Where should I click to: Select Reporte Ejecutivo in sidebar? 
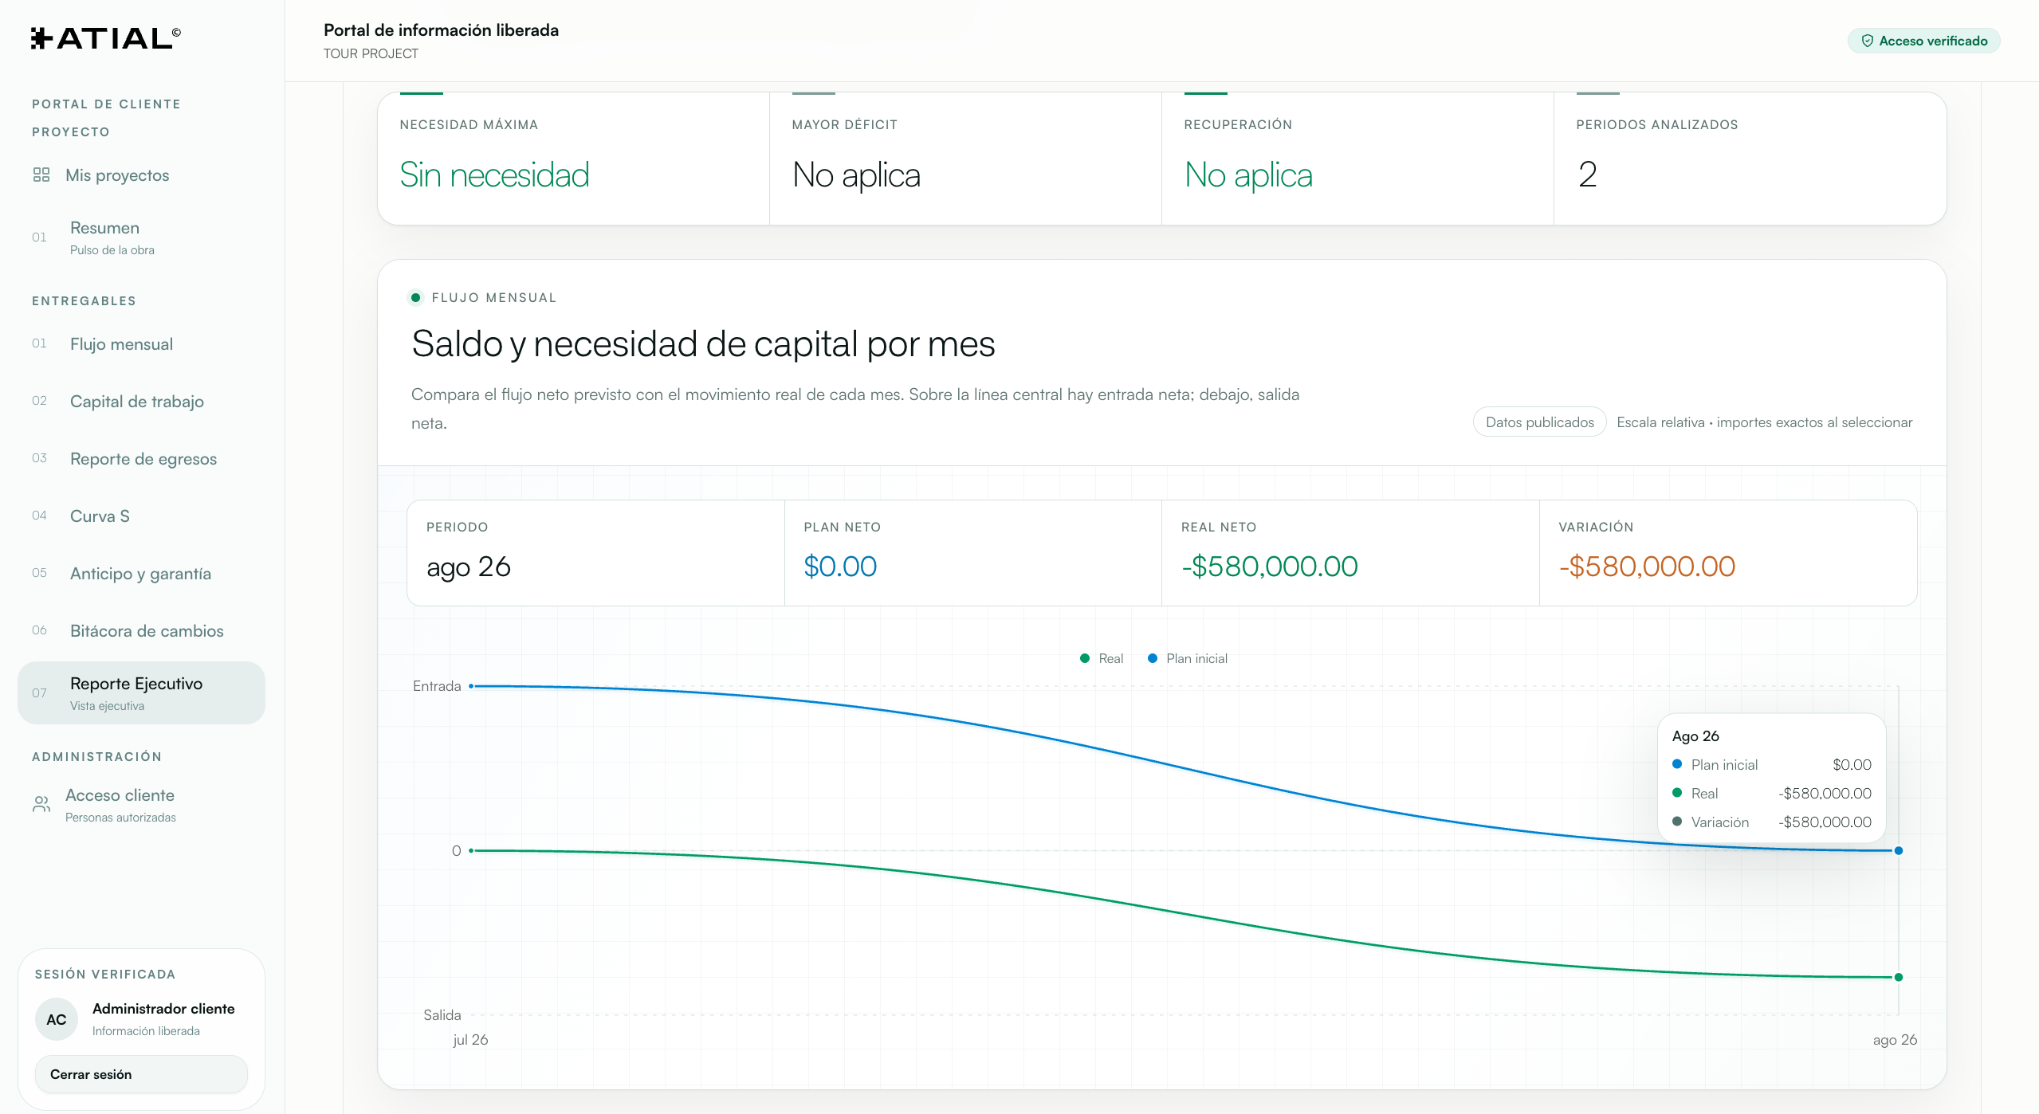tap(141, 692)
